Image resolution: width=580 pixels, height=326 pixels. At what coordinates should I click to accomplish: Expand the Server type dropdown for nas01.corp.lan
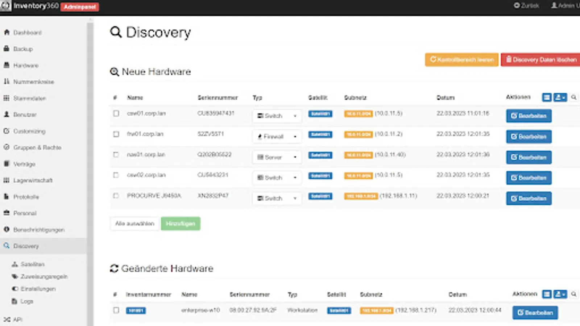point(277,157)
